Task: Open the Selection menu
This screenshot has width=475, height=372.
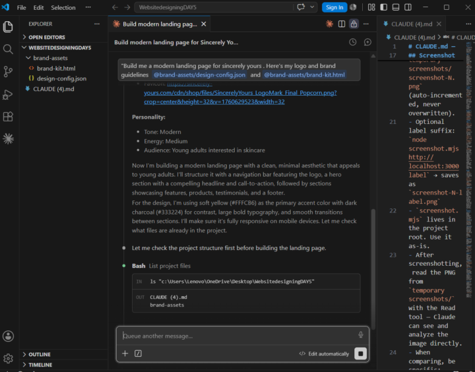Action: click(63, 7)
